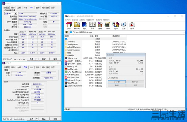The width and height of the screenshot is (187, 122).
Task: Click the View (查看) book icon in WinRAR
Action: tap(92, 26)
